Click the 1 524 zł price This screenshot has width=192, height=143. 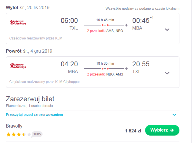click(x=133, y=131)
